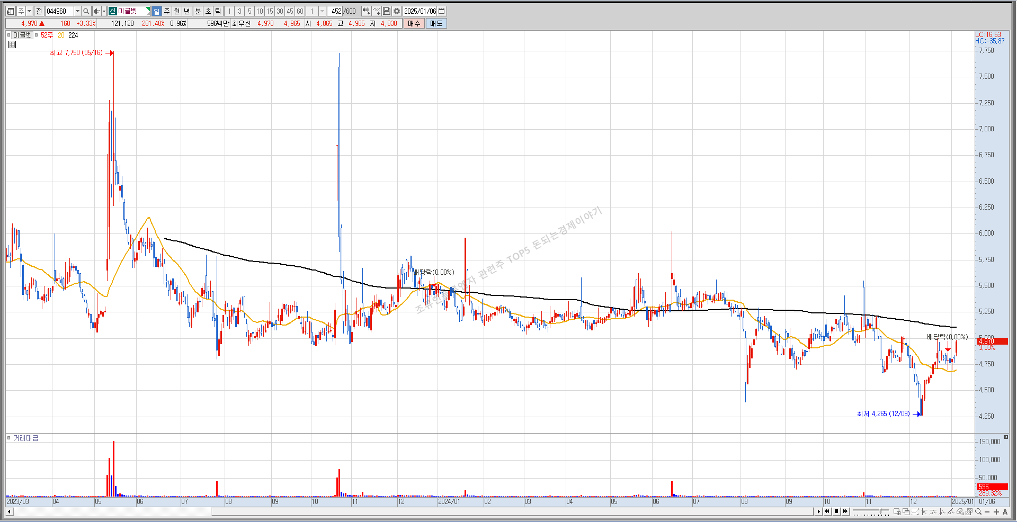Click the 최고 7,750 (05/16) high label

coord(76,53)
